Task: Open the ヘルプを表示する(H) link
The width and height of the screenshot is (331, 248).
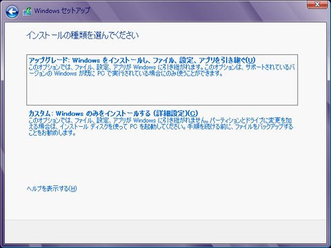Action: click(x=52, y=189)
